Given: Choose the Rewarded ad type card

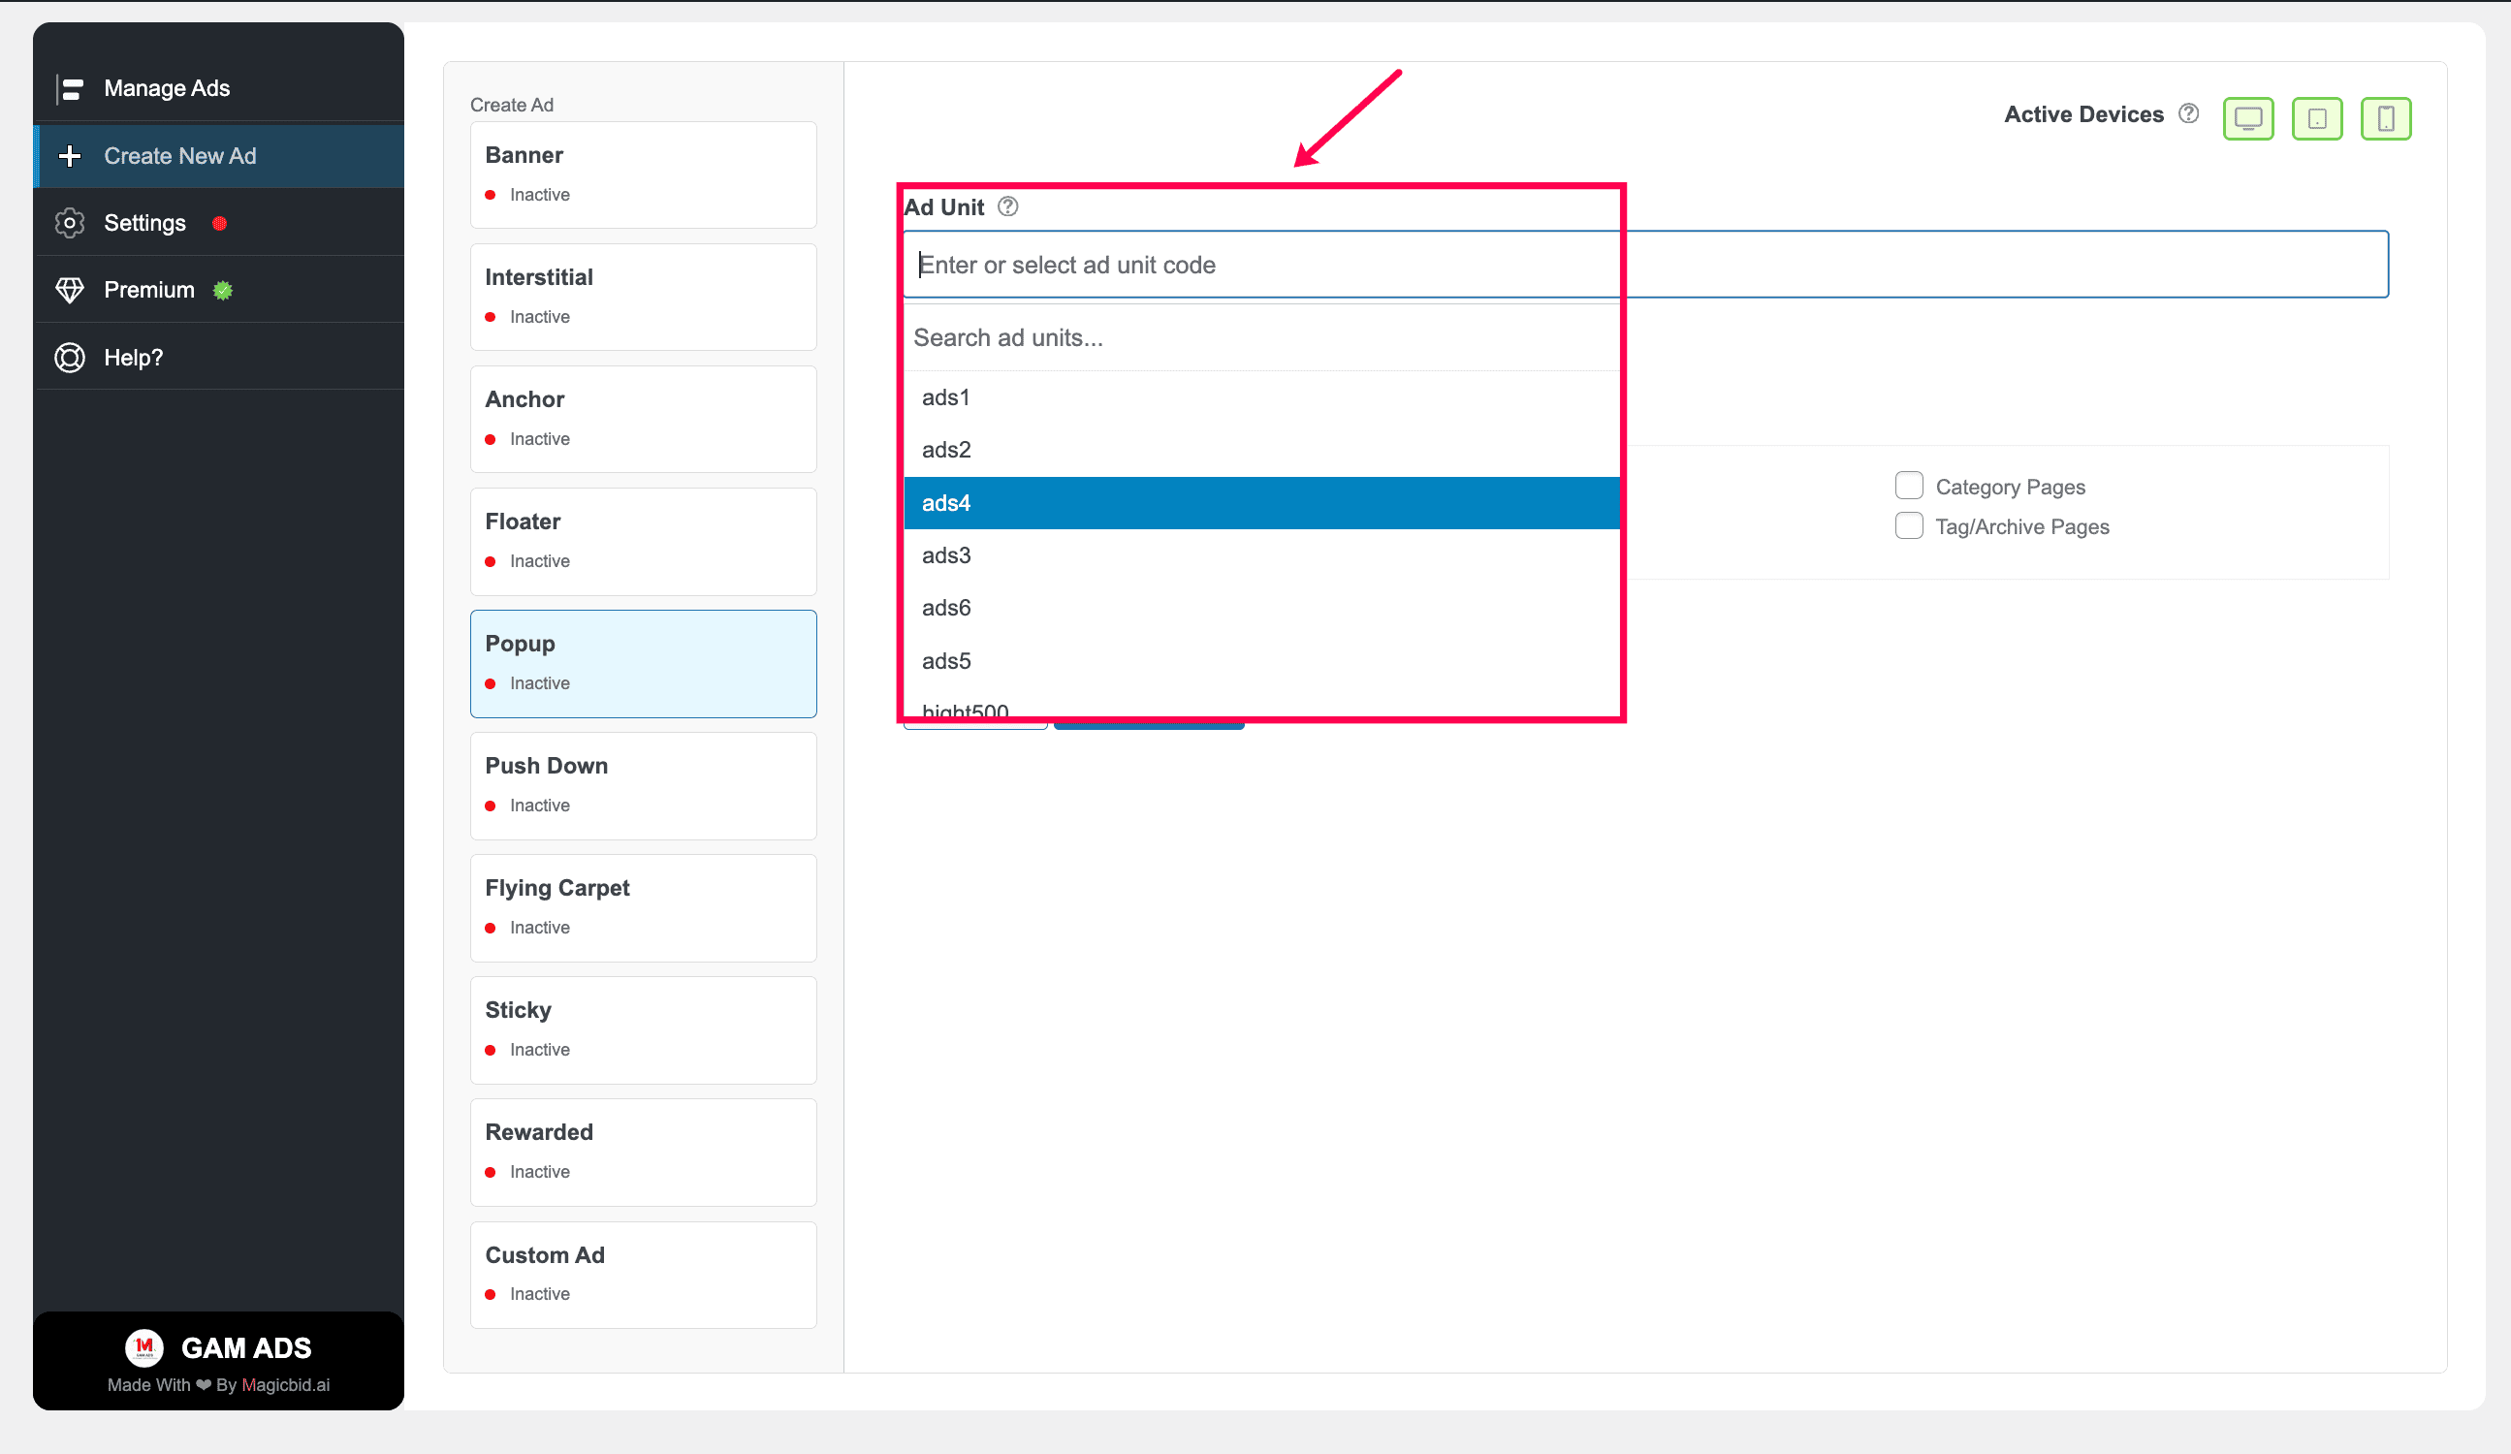Looking at the screenshot, I should click(644, 1152).
